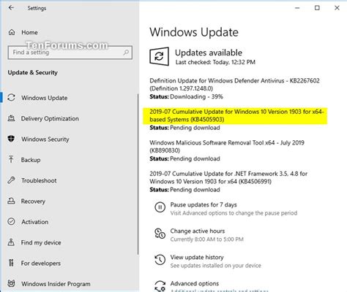Image resolution: width=347 pixels, height=292 pixels.
Task: Click the For developers icon
Action: tap(11, 263)
